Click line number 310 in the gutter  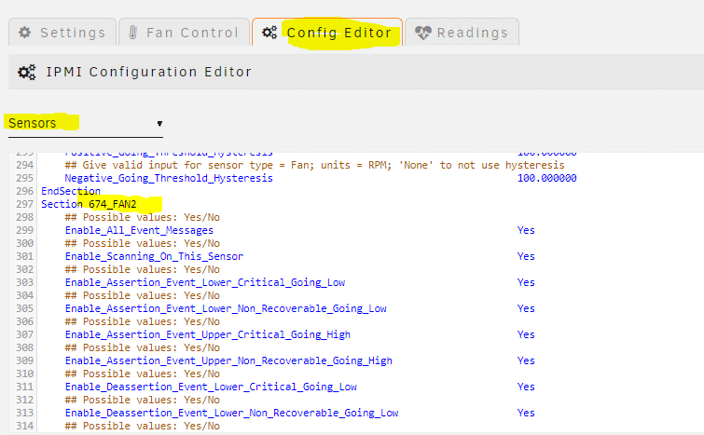pos(24,374)
